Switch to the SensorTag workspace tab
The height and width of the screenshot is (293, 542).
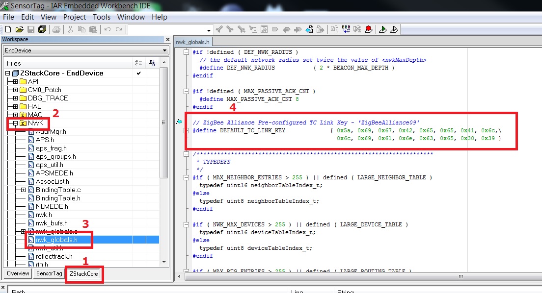pos(49,273)
